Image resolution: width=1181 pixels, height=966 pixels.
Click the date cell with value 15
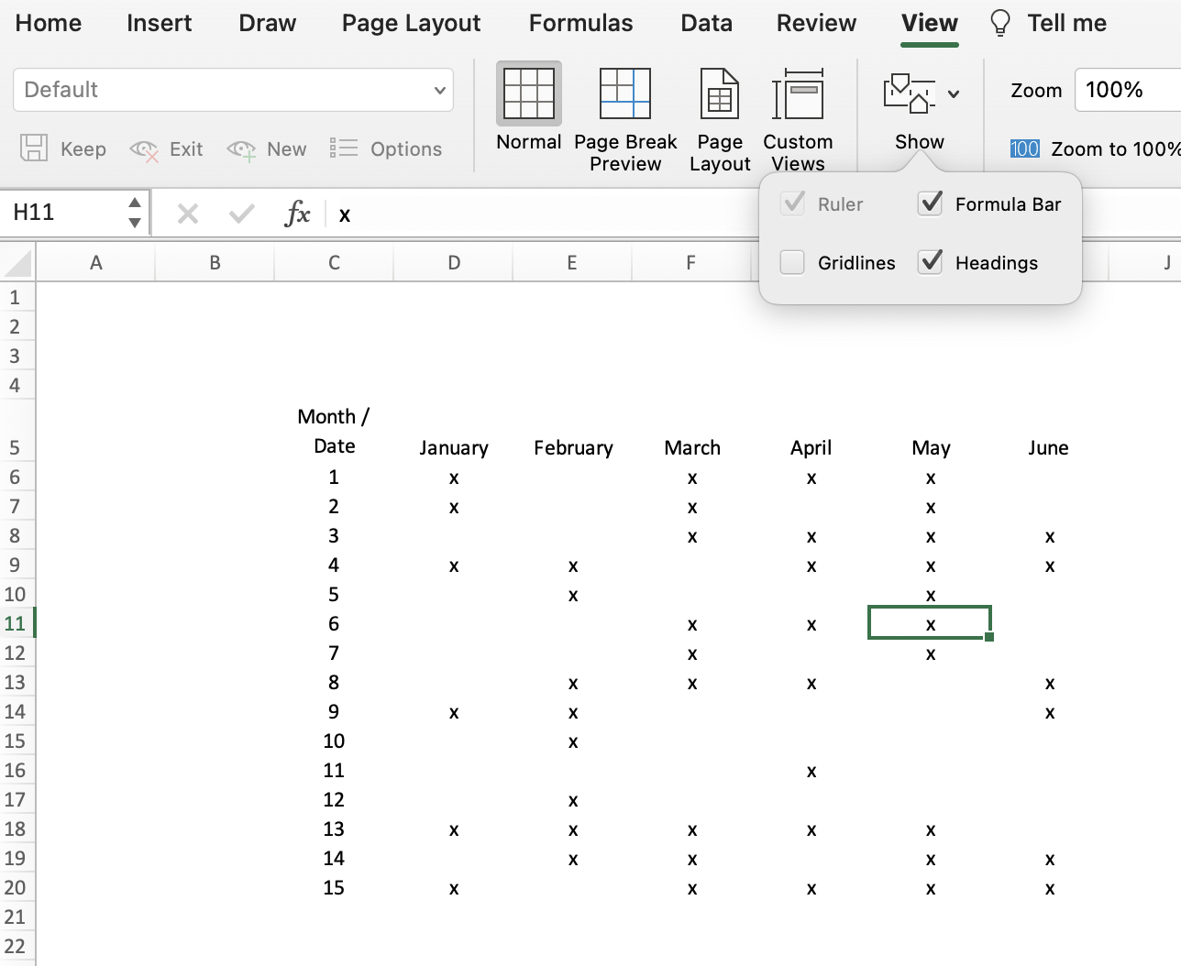click(334, 887)
